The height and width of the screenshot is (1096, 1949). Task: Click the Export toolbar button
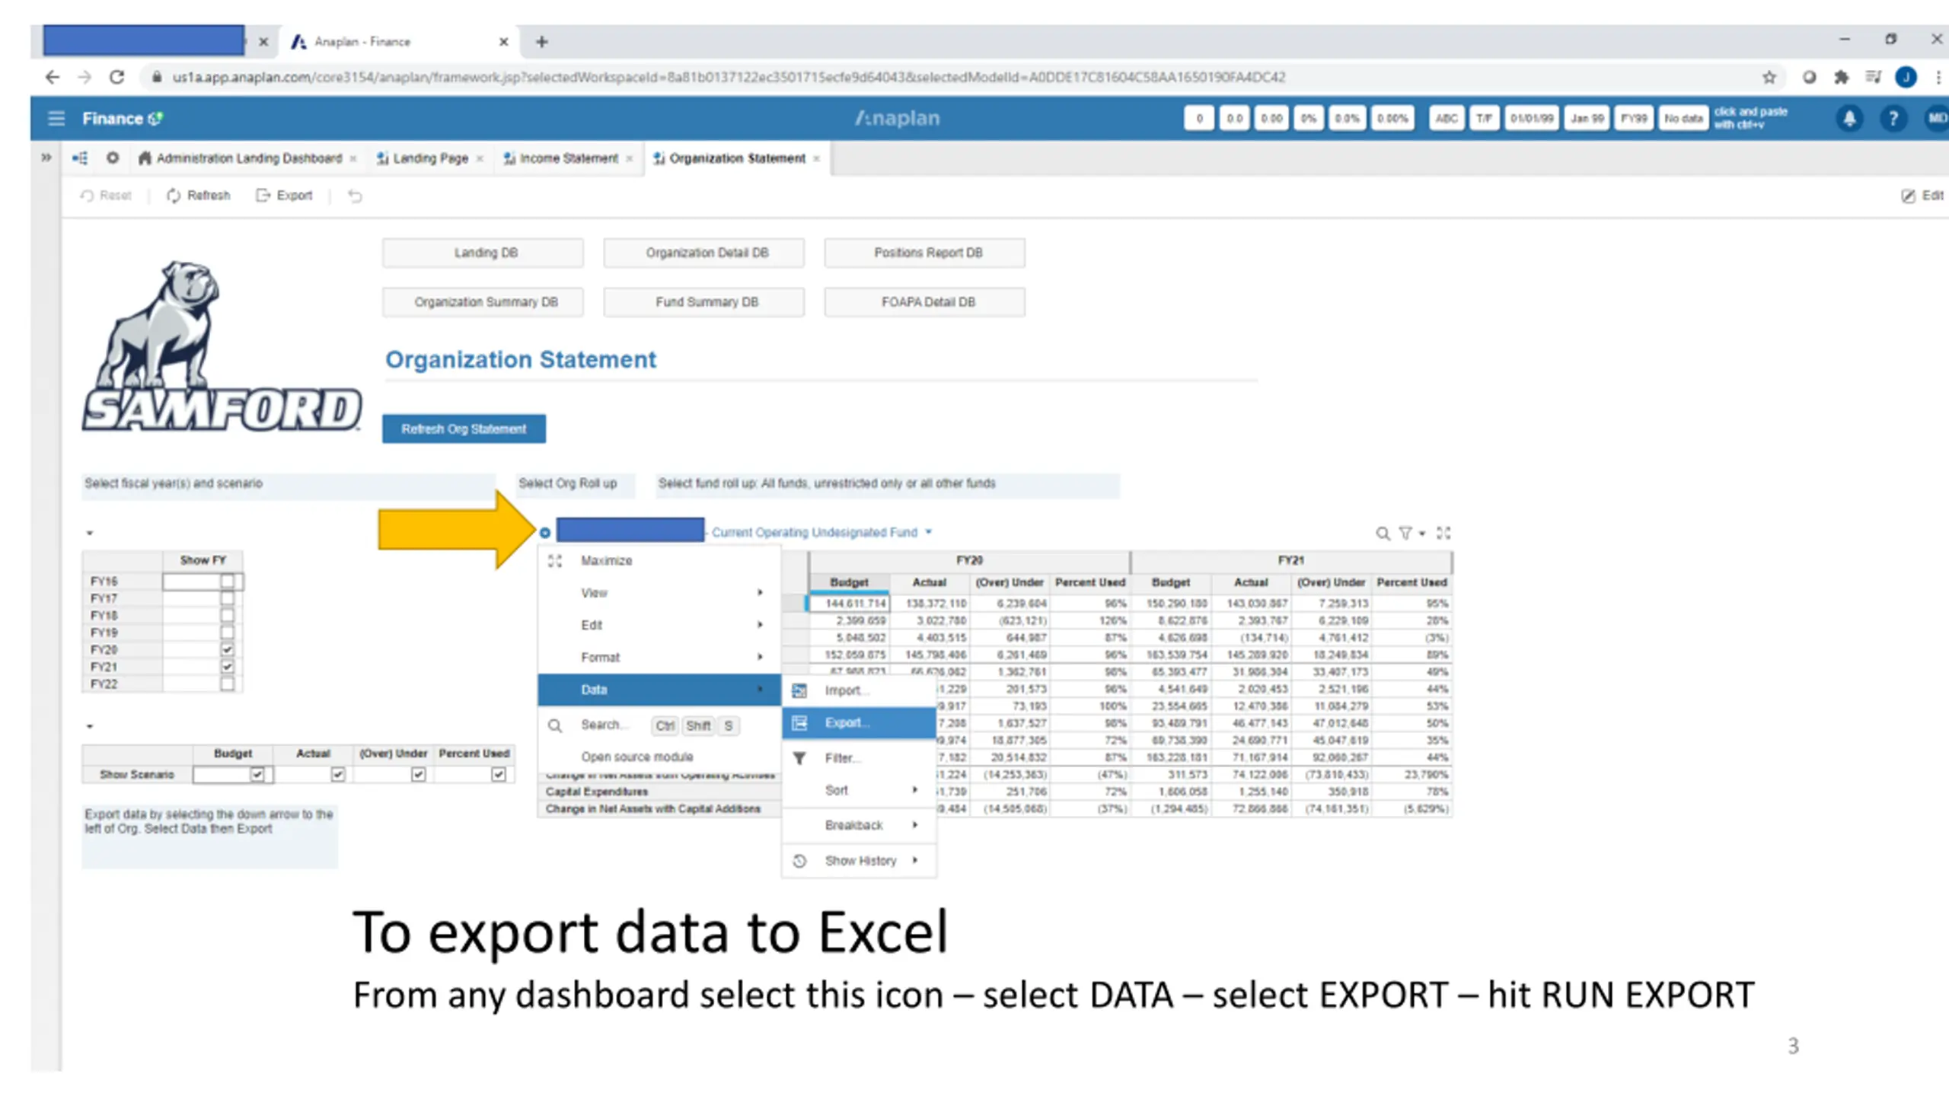pyautogui.click(x=284, y=196)
